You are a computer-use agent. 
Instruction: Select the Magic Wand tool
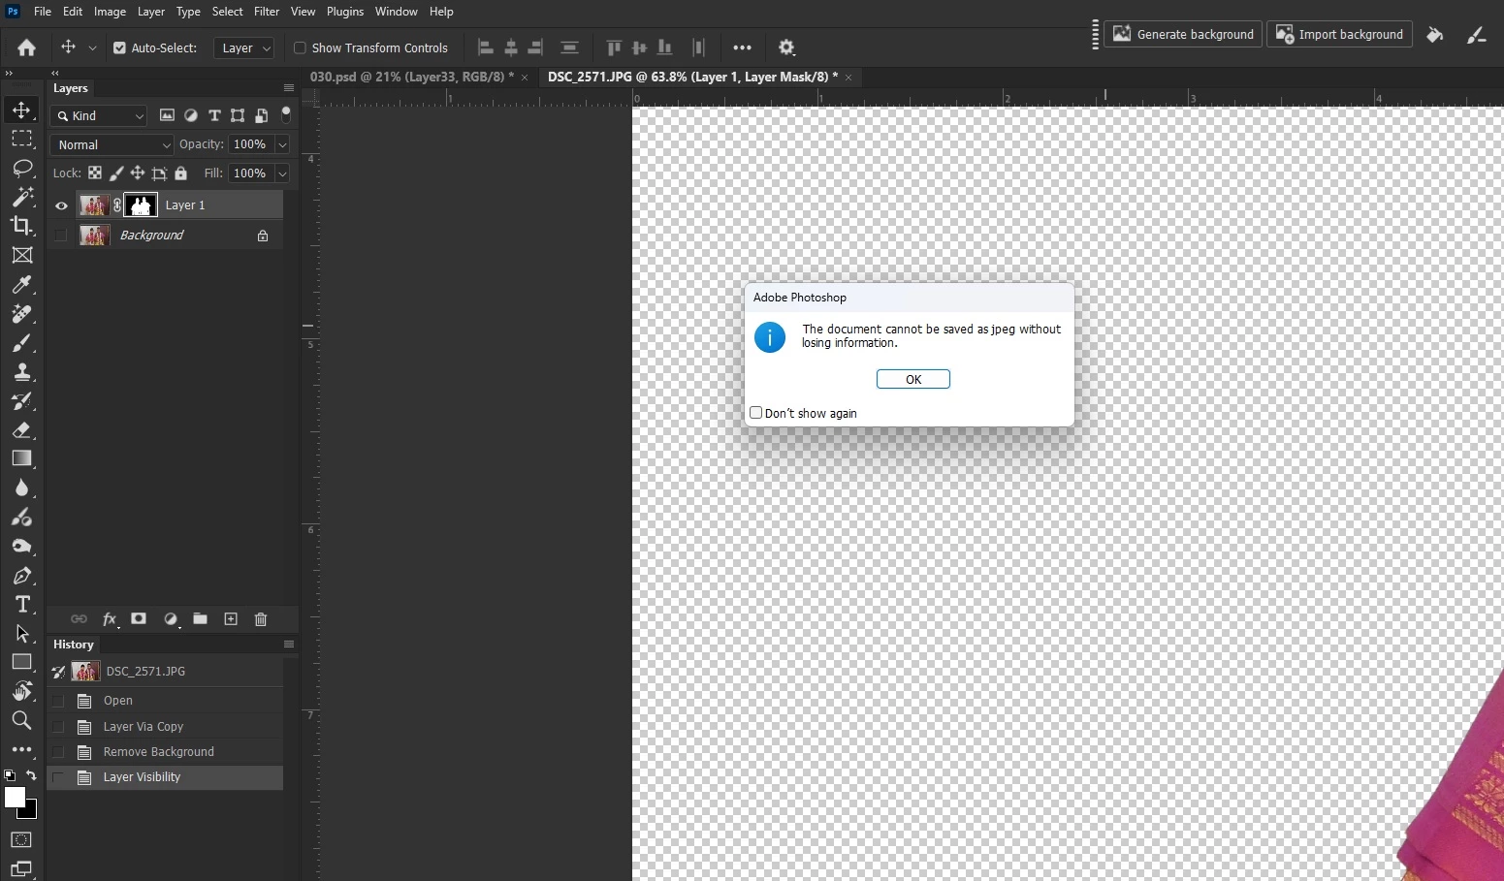click(x=21, y=197)
